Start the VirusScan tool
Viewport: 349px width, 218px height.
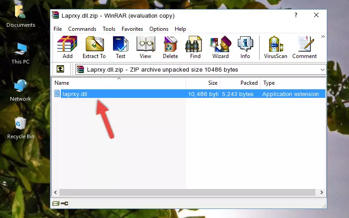click(x=275, y=47)
